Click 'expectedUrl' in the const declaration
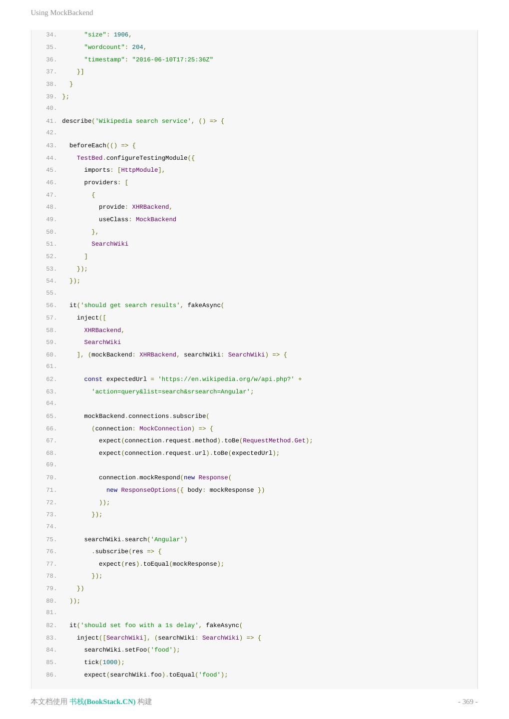The image size is (509, 719). click(126, 379)
